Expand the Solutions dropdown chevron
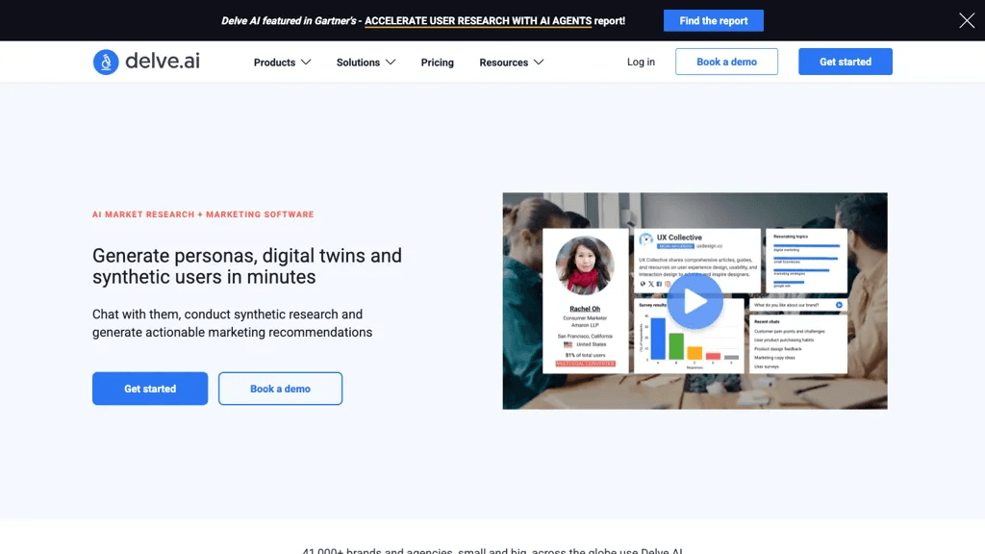 tap(391, 63)
